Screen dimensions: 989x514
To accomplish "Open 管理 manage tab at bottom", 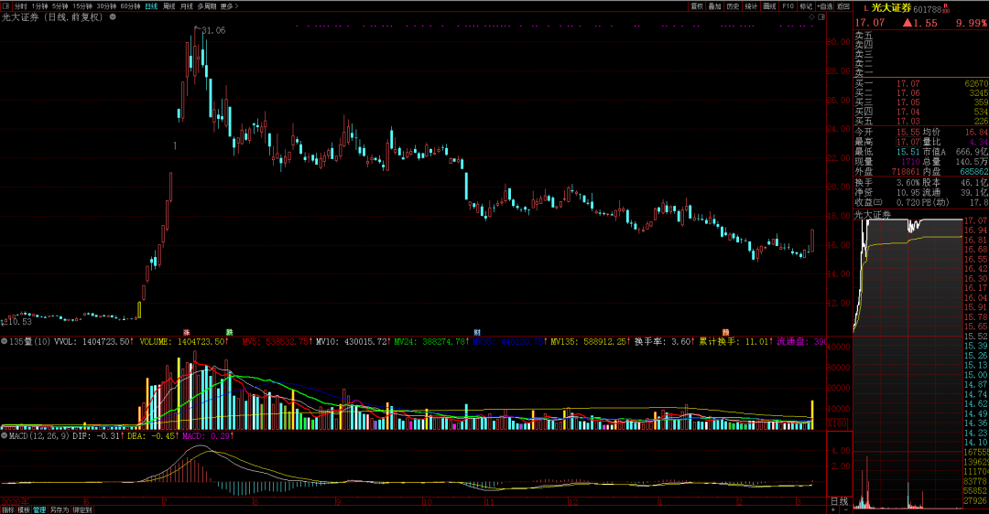I will point(39,510).
